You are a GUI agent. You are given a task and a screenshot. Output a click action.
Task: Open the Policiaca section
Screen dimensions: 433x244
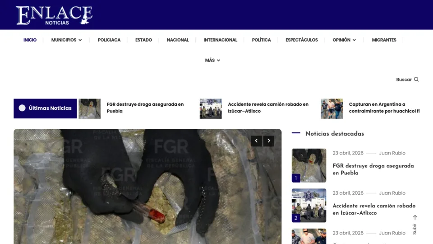[x=109, y=40]
